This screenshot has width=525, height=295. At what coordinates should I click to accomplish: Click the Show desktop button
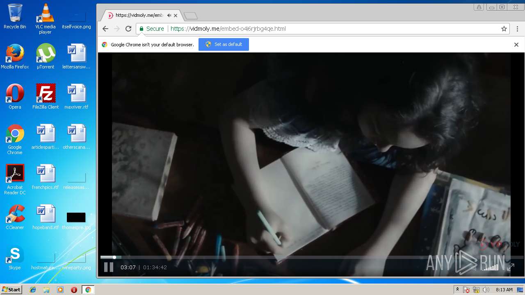tap(520, 290)
